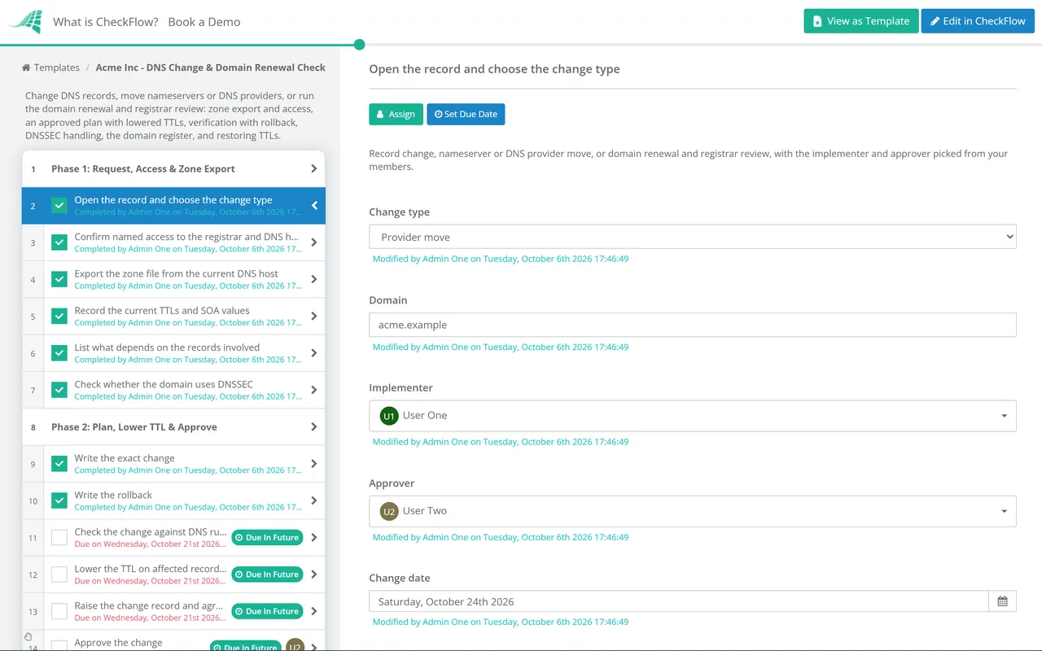Click the Assign button
This screenshot has width=1042, height=651.
(396, 114)
